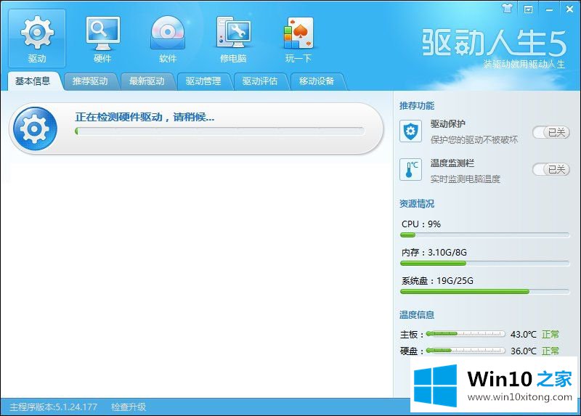The image size is (581, 416).
Task: Click the hardware detection progress bar
Action: (219, 131)
